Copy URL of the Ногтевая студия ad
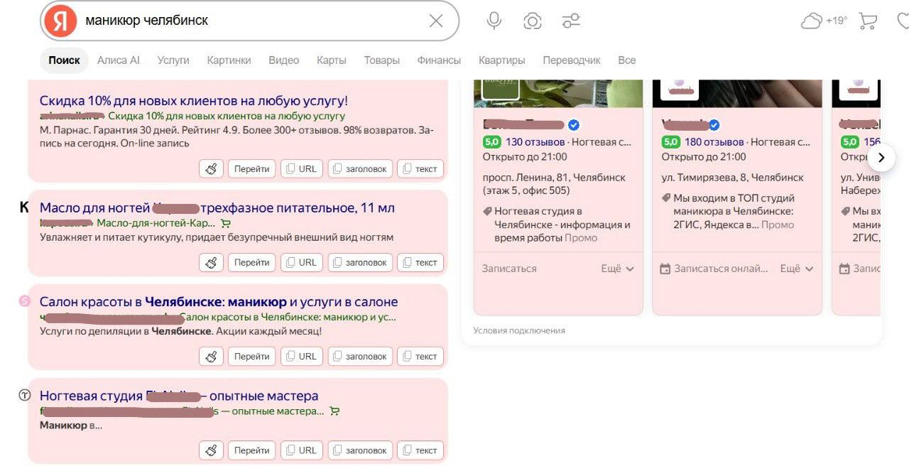909x476 pixels. click(x=302, y=450)
